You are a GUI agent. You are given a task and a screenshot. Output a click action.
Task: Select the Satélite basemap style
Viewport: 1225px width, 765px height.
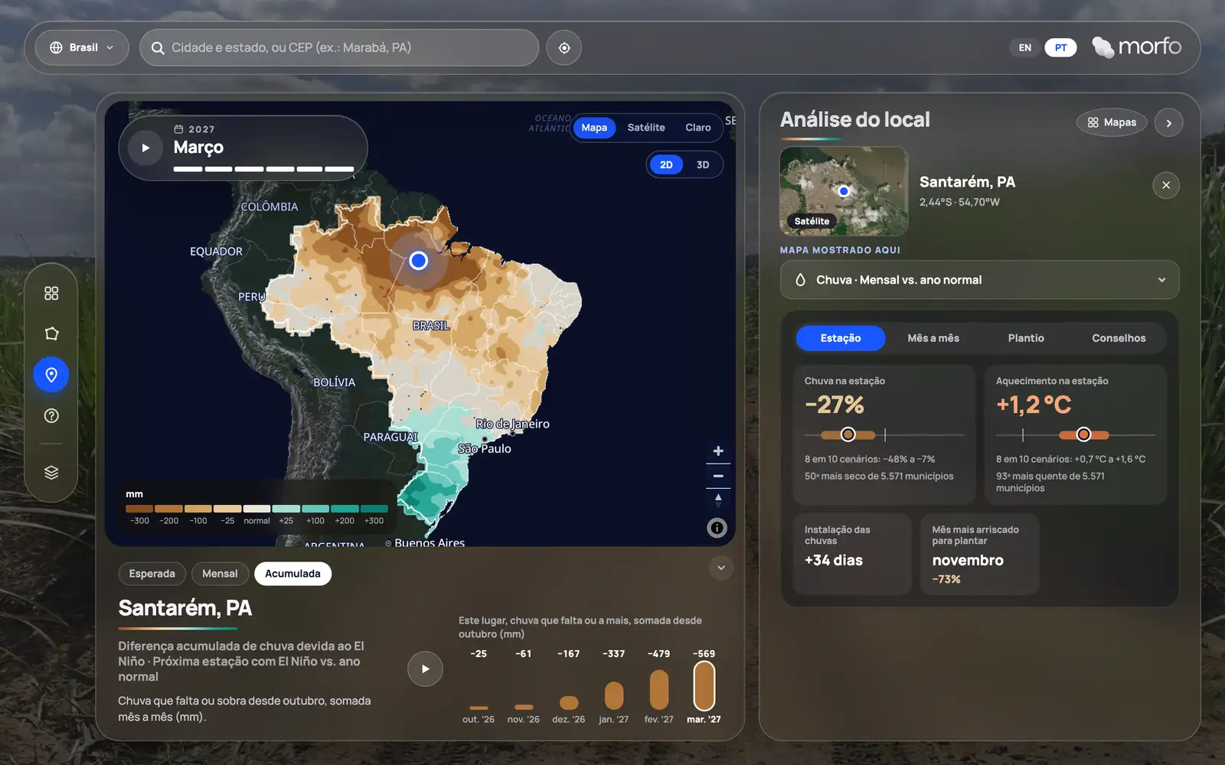646,128
